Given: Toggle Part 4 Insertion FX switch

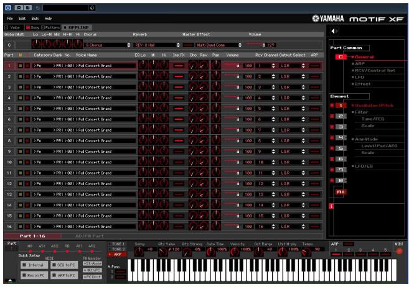Looking at the screenshot, I should click(x=179, y=98).
